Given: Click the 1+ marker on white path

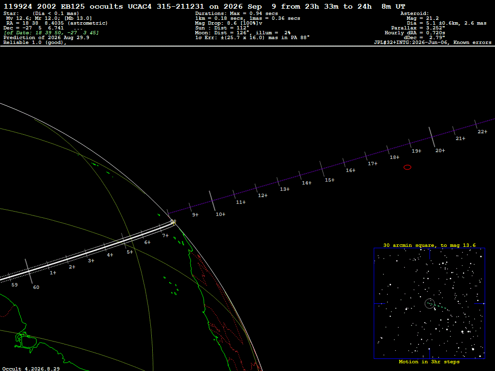Looking at the screenshot, I should [x=53, y=272].
